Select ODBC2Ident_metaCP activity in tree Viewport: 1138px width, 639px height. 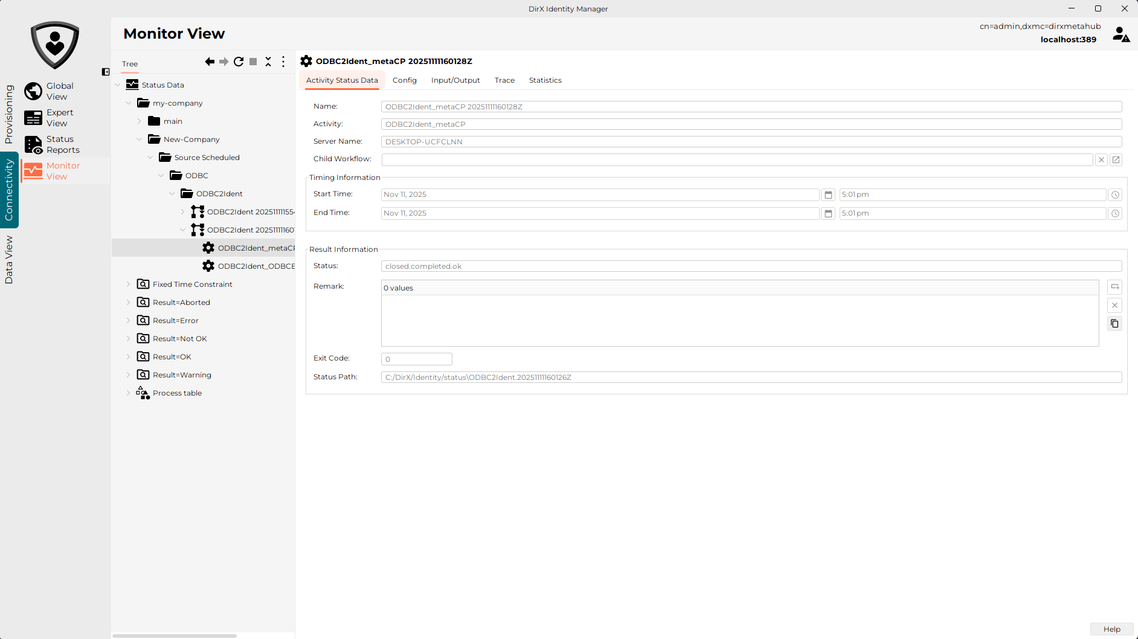[249, 248]
